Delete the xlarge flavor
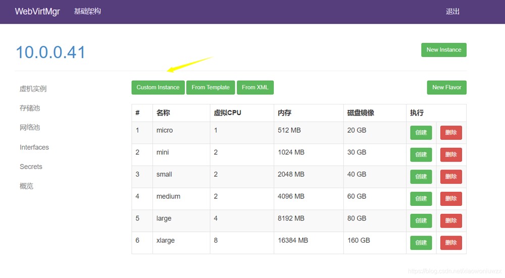The image size is (505, 278). 450,243
